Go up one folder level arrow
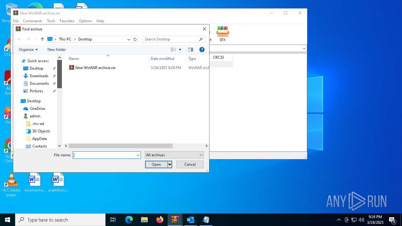Viewport: 402px width, 226px height. click(42, 39)
